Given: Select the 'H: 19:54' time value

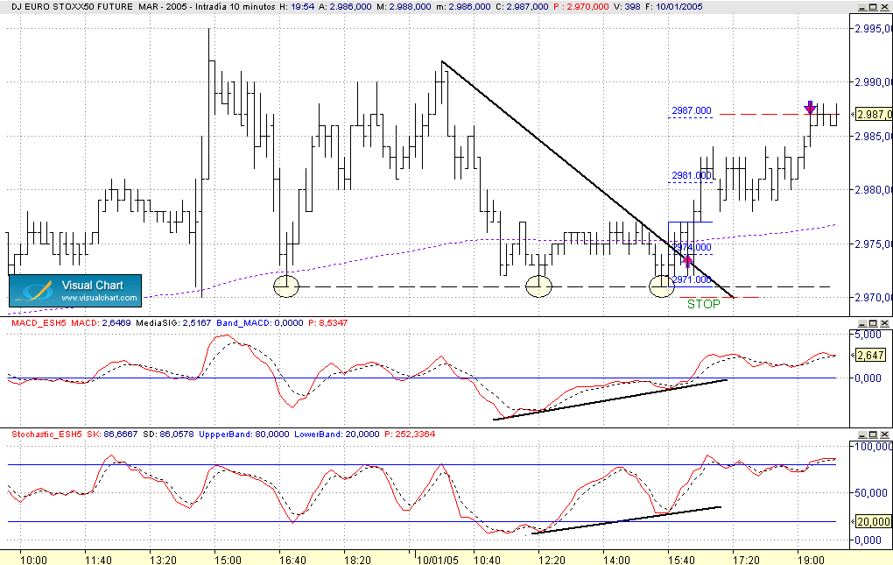Looking at the screenshot, I should [298, 7].
